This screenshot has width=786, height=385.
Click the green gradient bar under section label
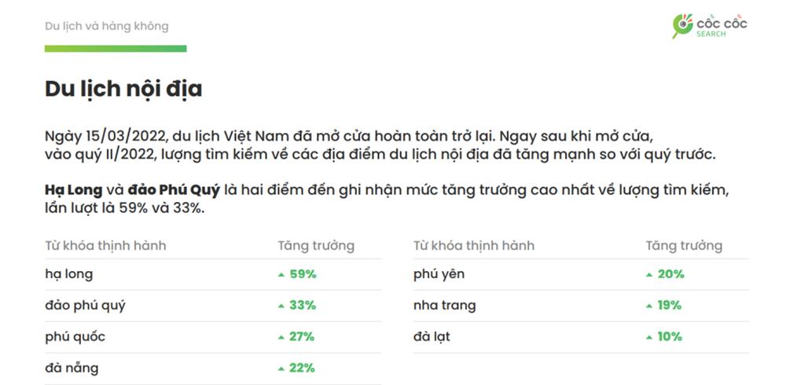pyautogui.click(x=116, y=49)
